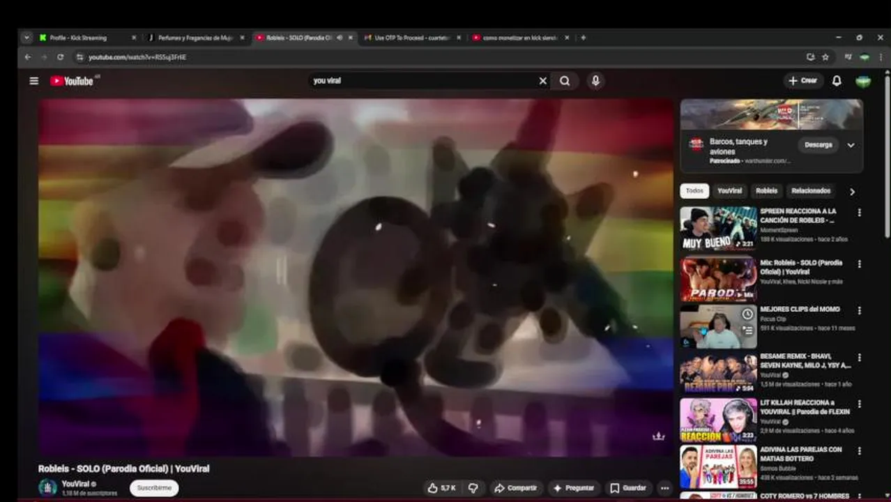This screenshot has height=502, width=891.
Task: Switch to como monetizar en kick tab
Action: [521, 38]
